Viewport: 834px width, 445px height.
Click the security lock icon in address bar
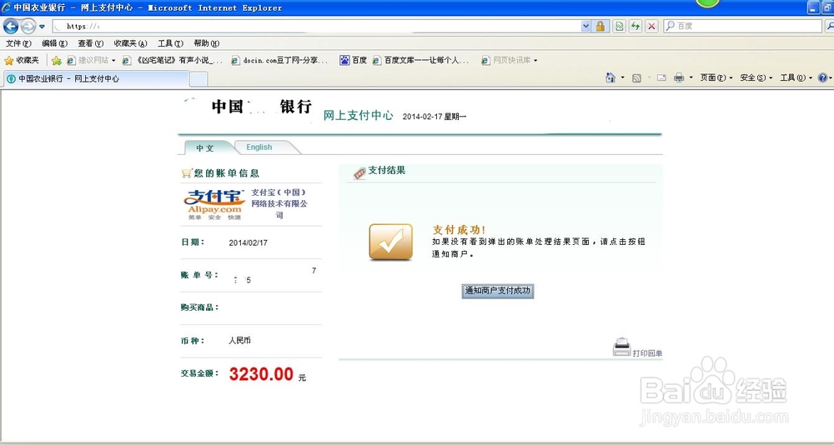(x=600, y=26)
